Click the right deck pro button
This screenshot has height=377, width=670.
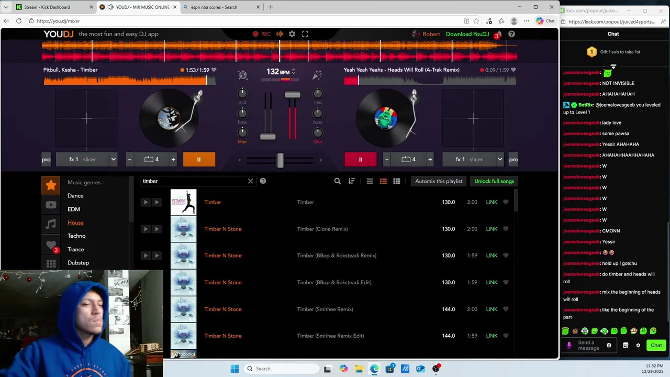(x=513, y=159)
